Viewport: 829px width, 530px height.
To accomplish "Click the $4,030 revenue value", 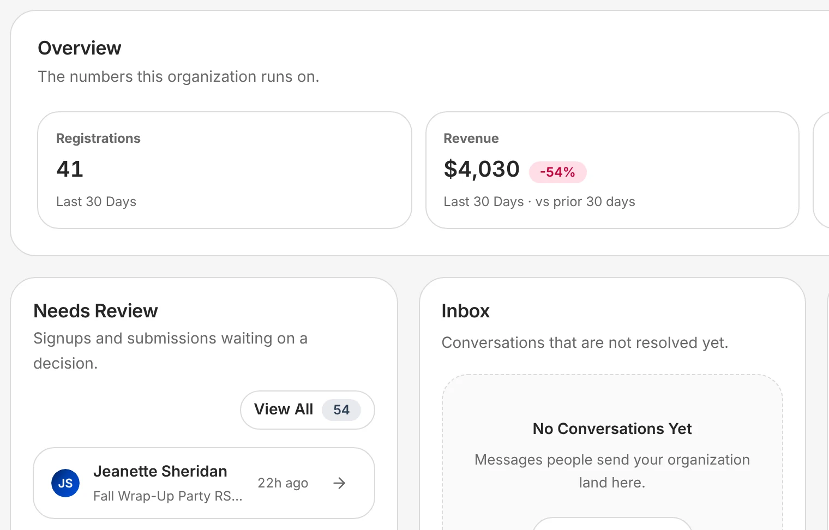I will [482, 169].
